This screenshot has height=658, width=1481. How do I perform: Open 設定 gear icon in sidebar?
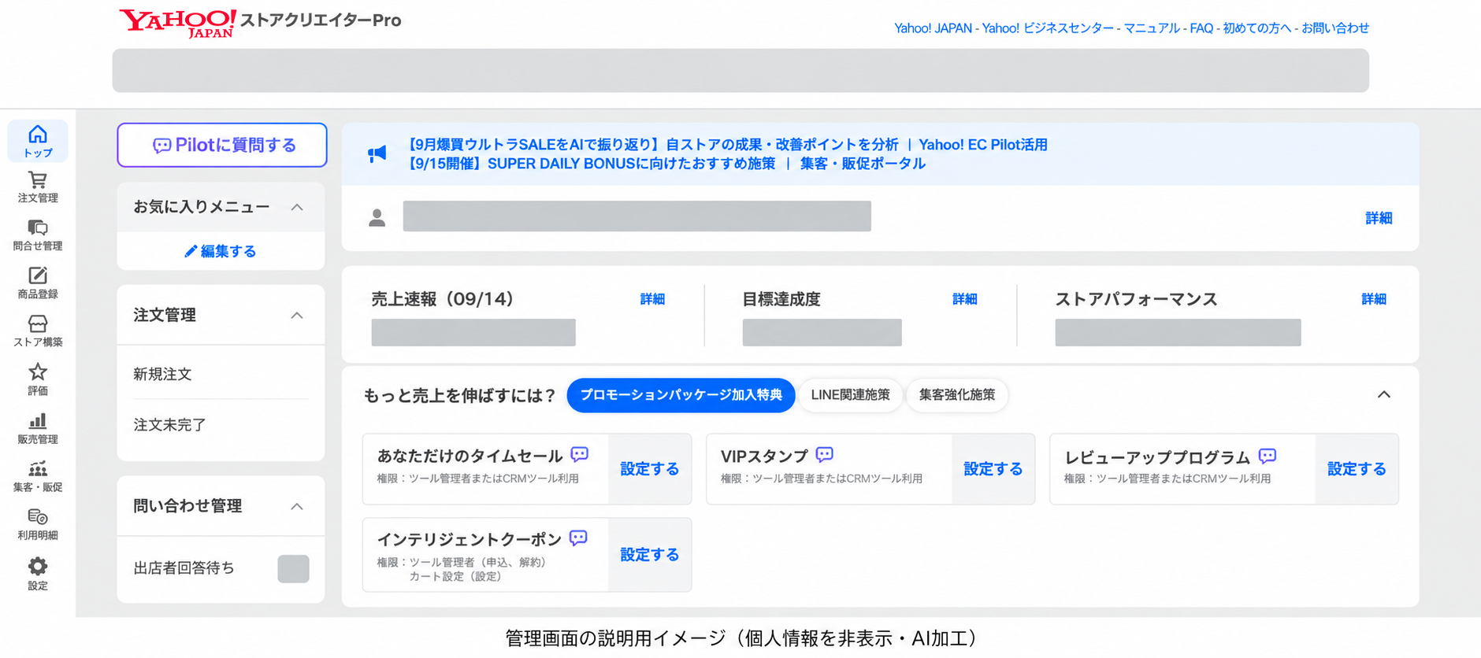(x=38, y=574)
